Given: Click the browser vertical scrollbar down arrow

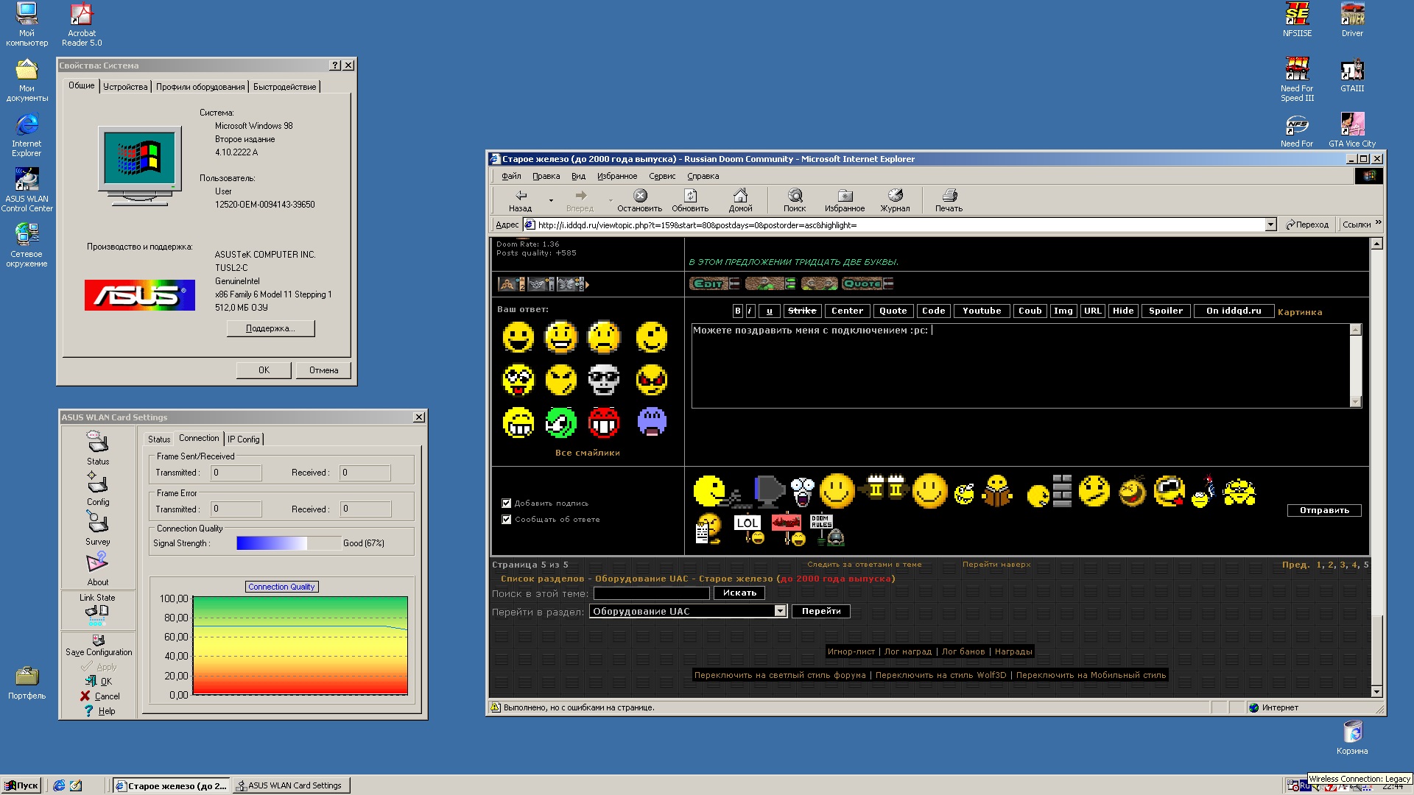Looking at the screenshot, I should pos(1376,692).
